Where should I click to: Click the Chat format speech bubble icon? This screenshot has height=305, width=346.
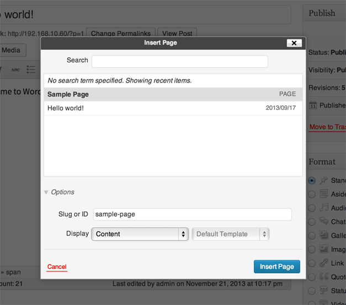[324, 222]
